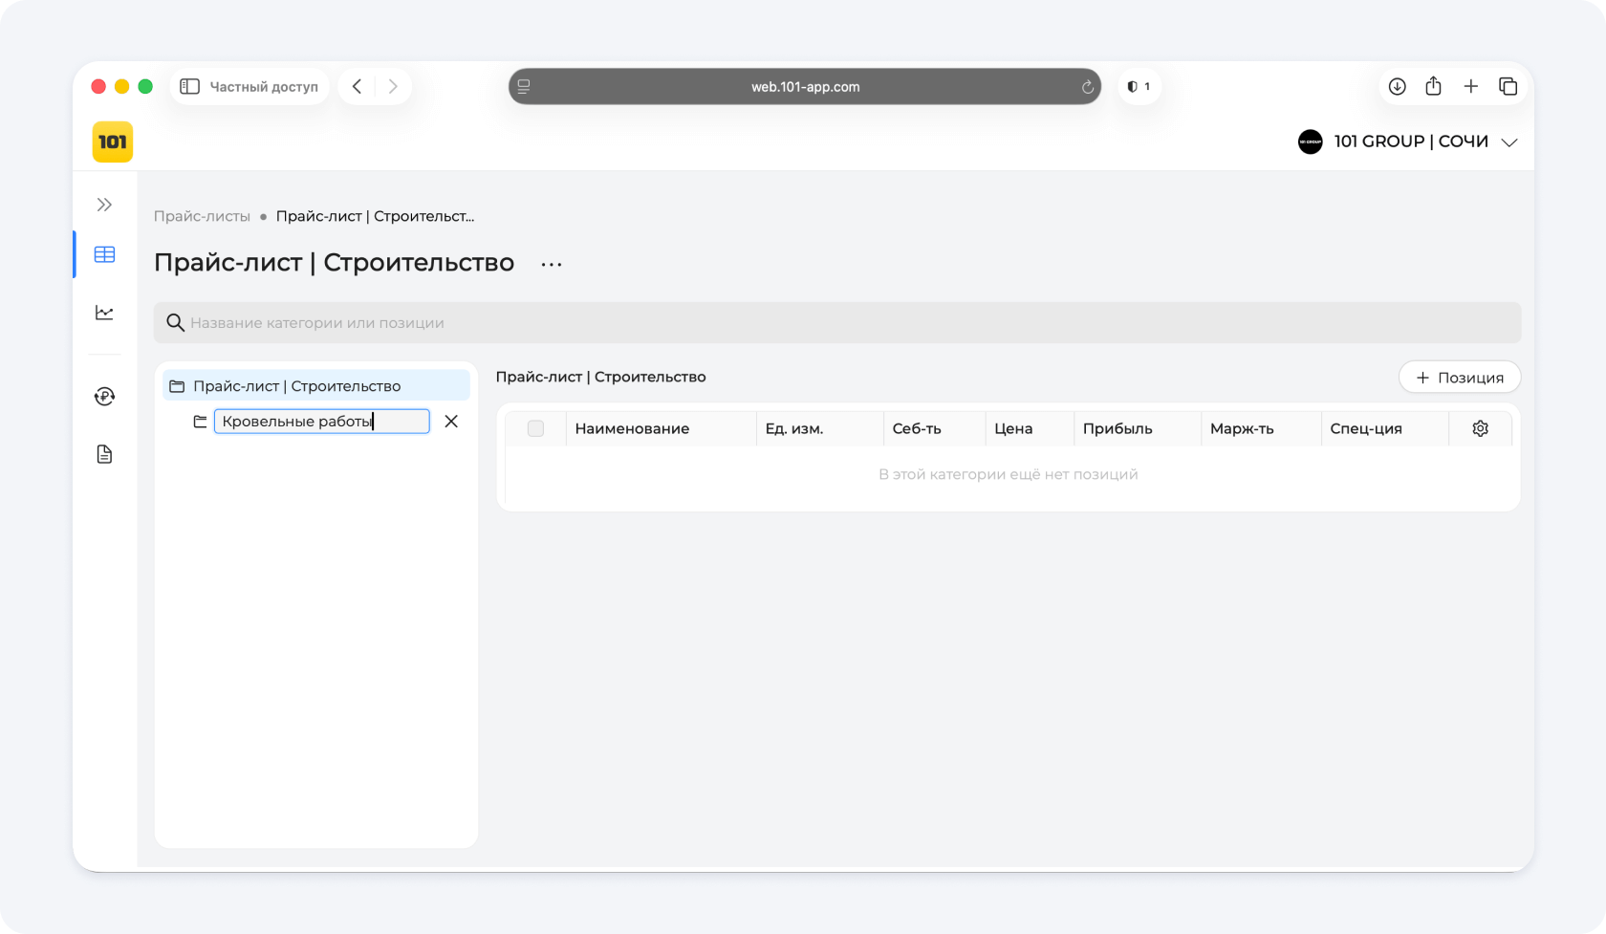Image resolution: width=1606 pixels, height=934 pixels.
Task: Focus the category or position search field
Action: coord(836,323)
